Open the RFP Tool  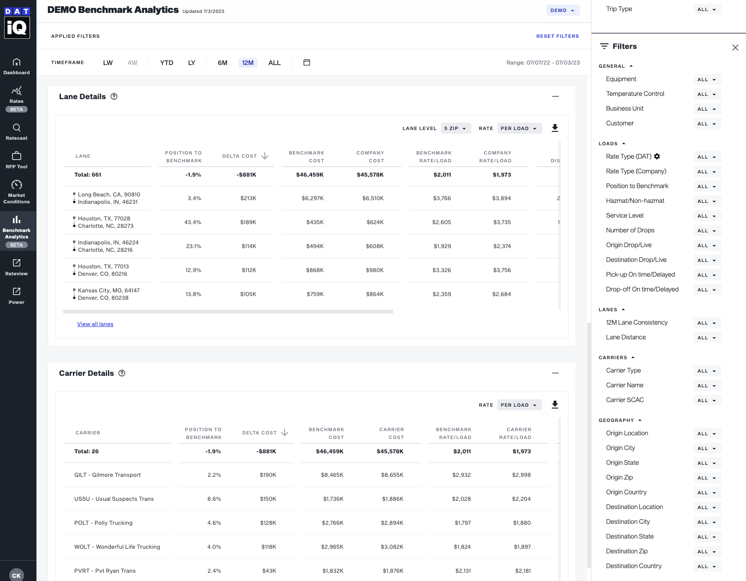click(x=17, y=161)
